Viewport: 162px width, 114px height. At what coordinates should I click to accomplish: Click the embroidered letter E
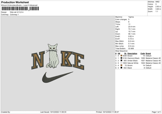click(x=79, y=61)
